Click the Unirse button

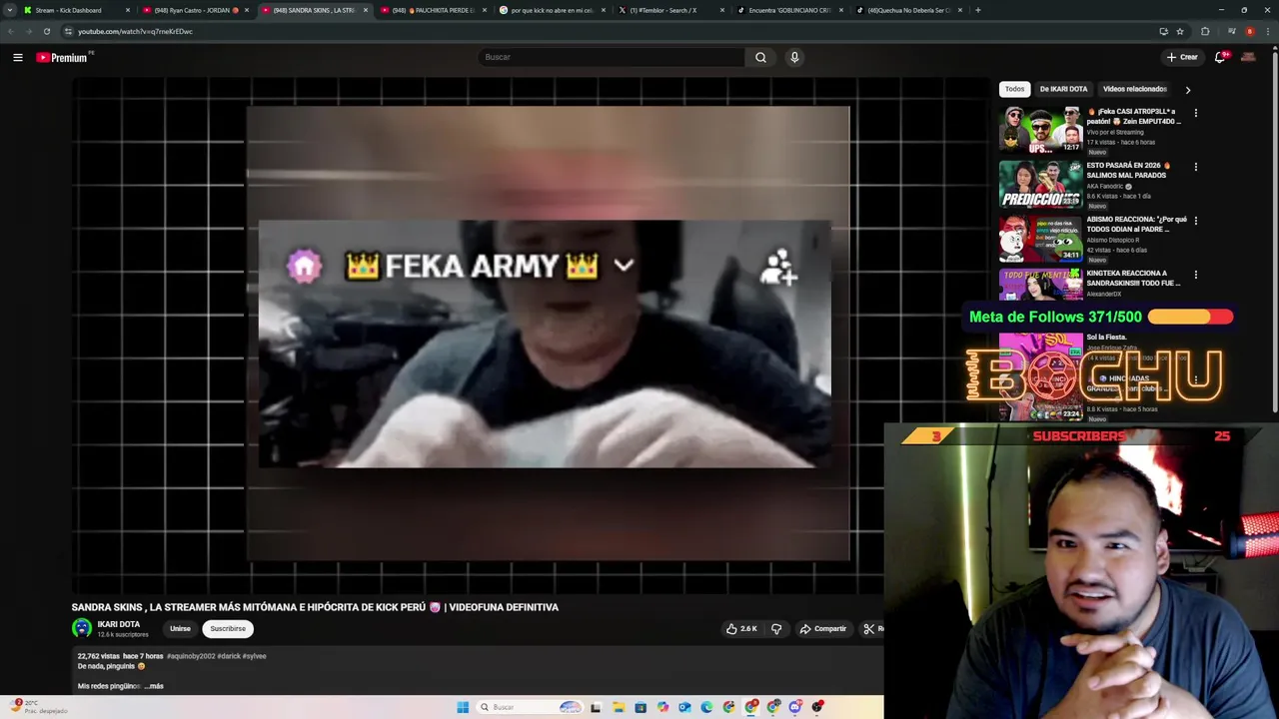click(180, 629)
